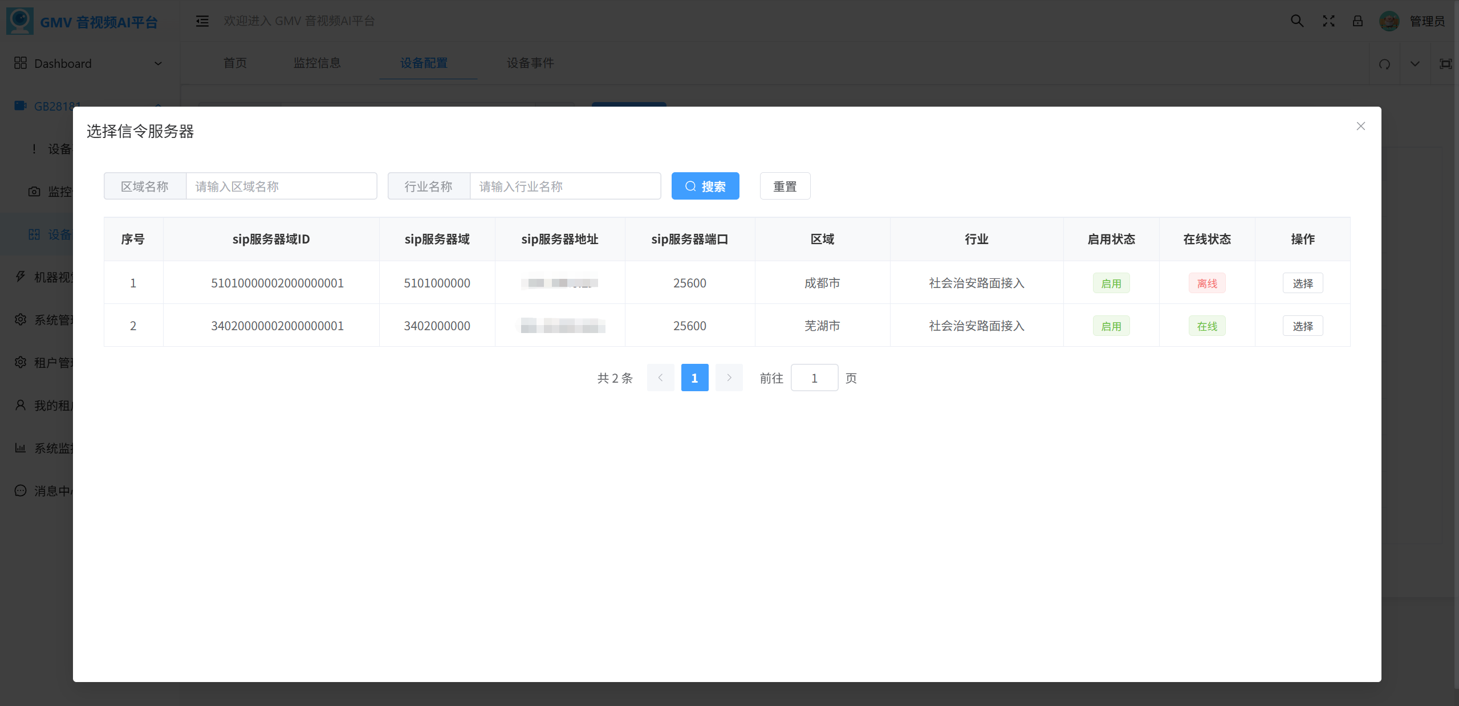This screenshot has width=1459, height=706.
Task: Select the 成都市 server row's 选择 button
Action: click(x=1303, y=283)
